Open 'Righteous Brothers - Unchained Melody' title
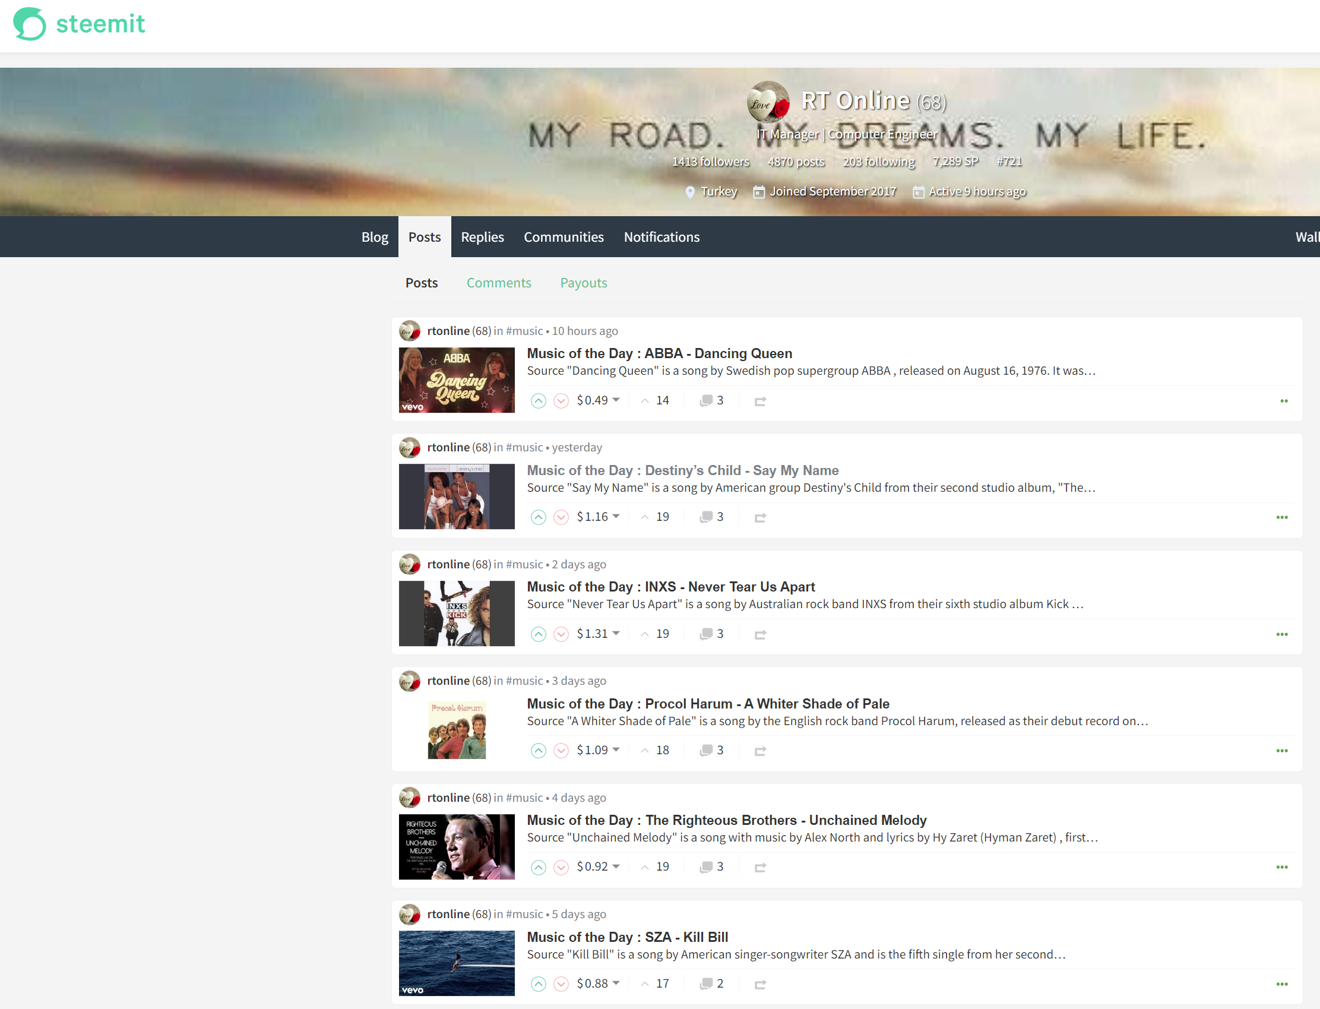The width and height of the screenshot is (1320, 1009). pos(727,820)
